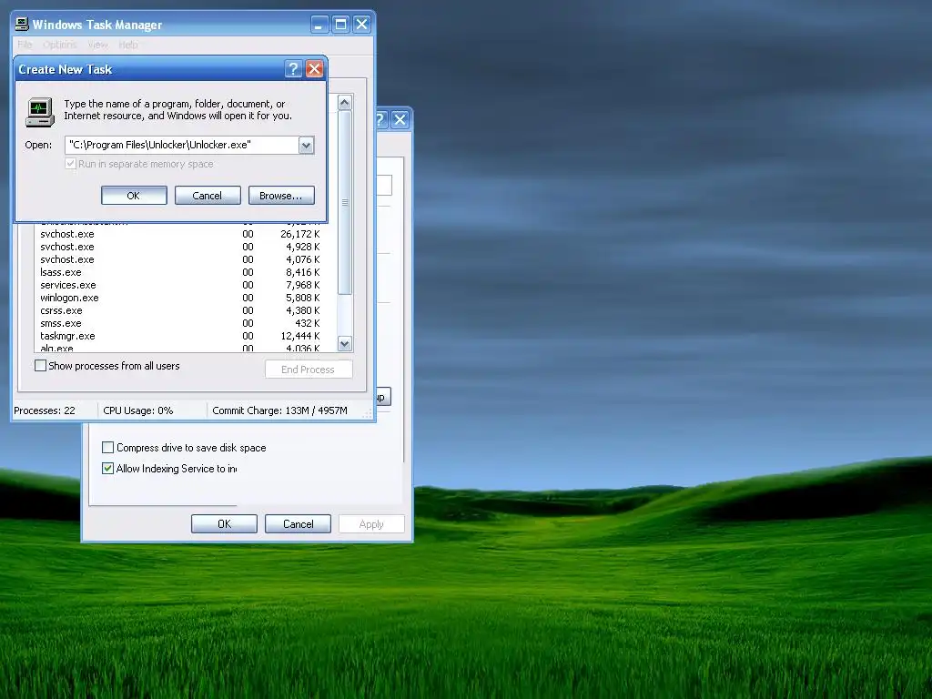932x699 pixels.
Task: Select the lsass.exe process row
Action: 180,272
